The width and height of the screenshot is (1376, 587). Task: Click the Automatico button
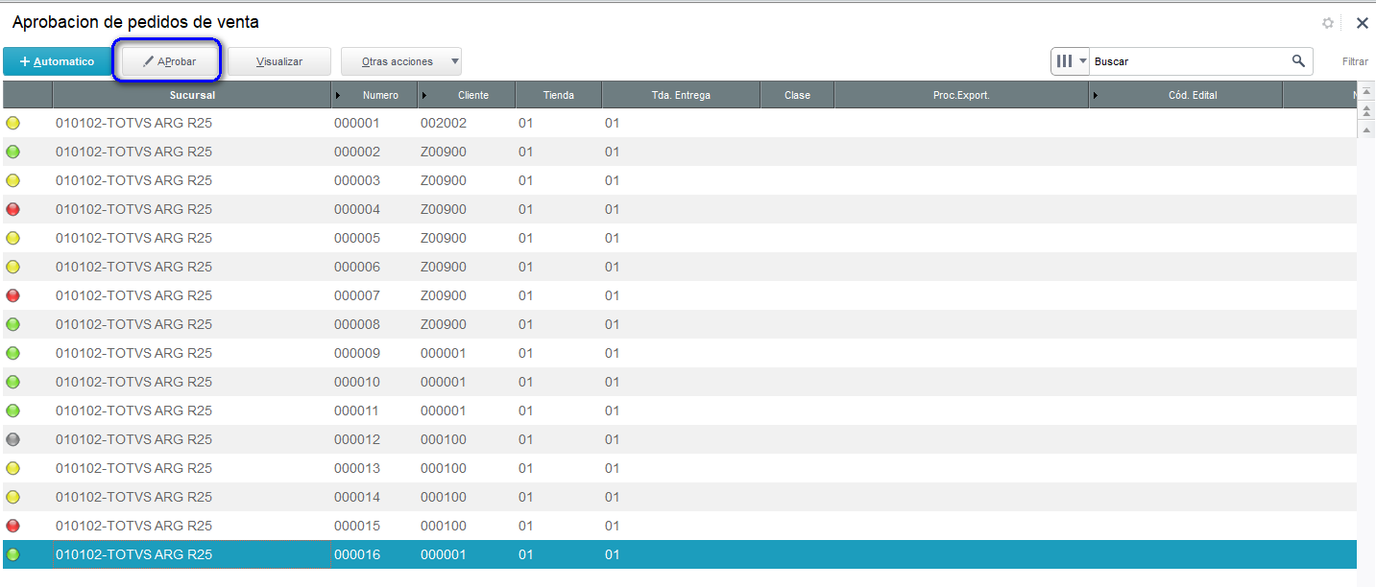coord(58,61)
